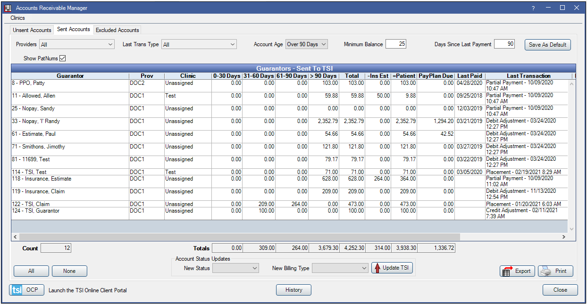
Task: Click the Close button at bottom right
Action: click(x=560, y=290)
